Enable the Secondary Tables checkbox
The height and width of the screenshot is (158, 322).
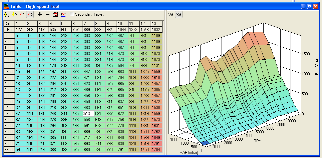72,14
